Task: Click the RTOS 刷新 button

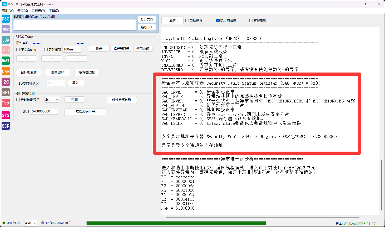Action: point(99,49)
